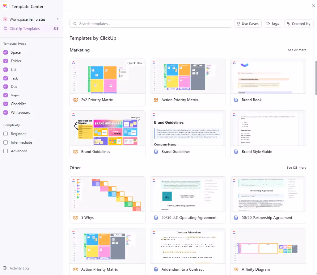Click whiteboard icon beside Affinity Diagram
Screen dimensions: 317x275
[236, 269]
